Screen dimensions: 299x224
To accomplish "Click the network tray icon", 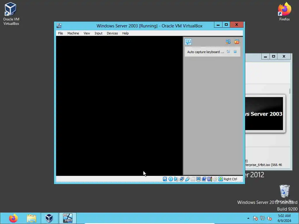I will coord(263,218).
